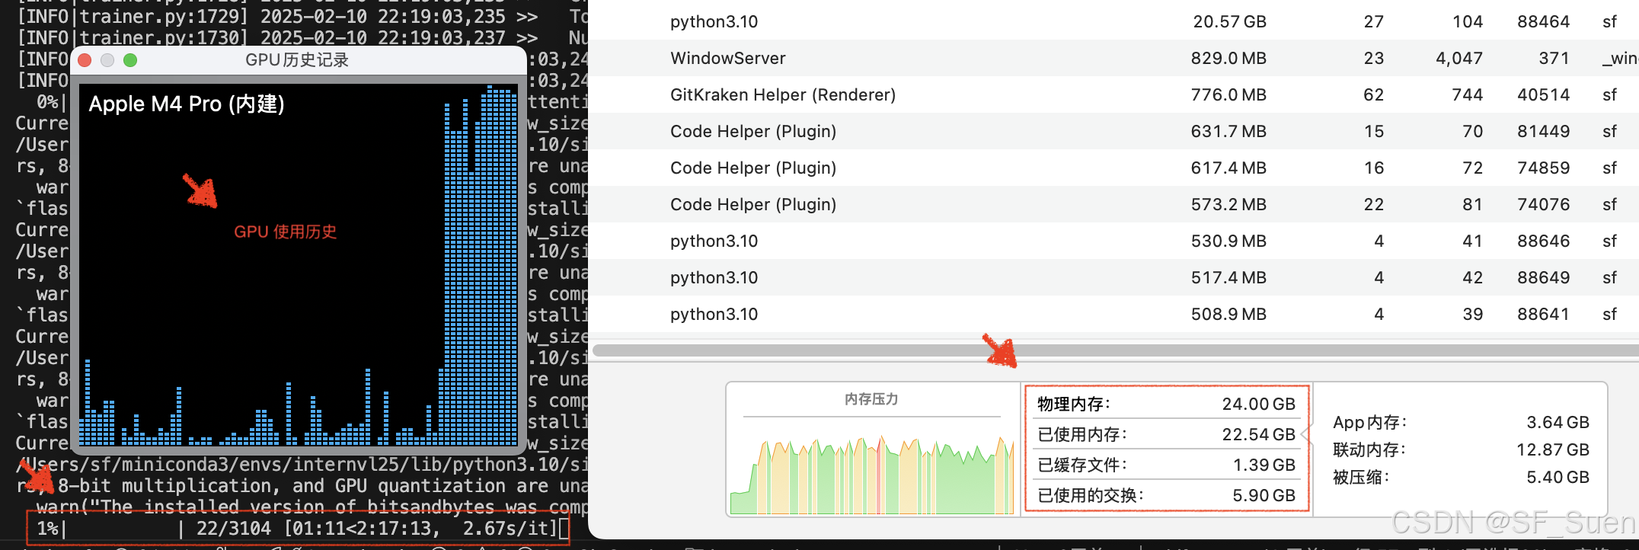Select Code Helper (Plugin) using 617.4 MB
1639x550 pixels.
click(1113, 168)
